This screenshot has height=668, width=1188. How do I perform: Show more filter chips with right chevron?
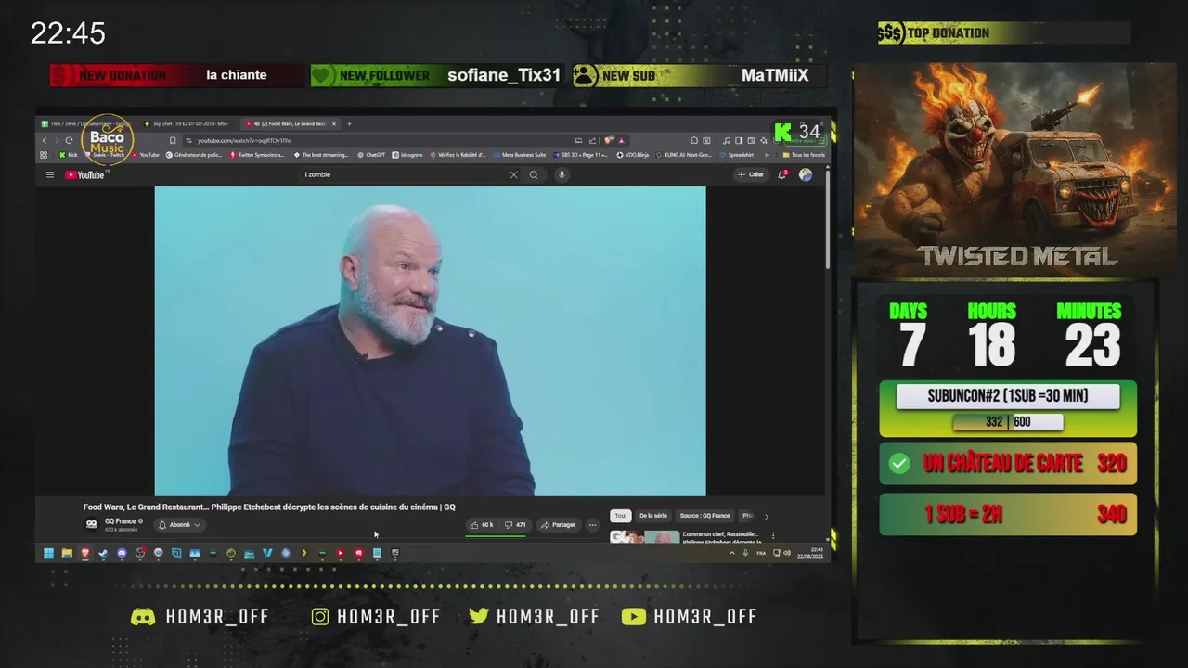(766, 517)
